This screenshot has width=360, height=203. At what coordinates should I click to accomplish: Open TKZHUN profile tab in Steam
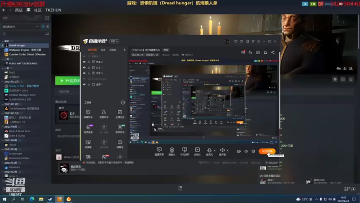[53, 10]
